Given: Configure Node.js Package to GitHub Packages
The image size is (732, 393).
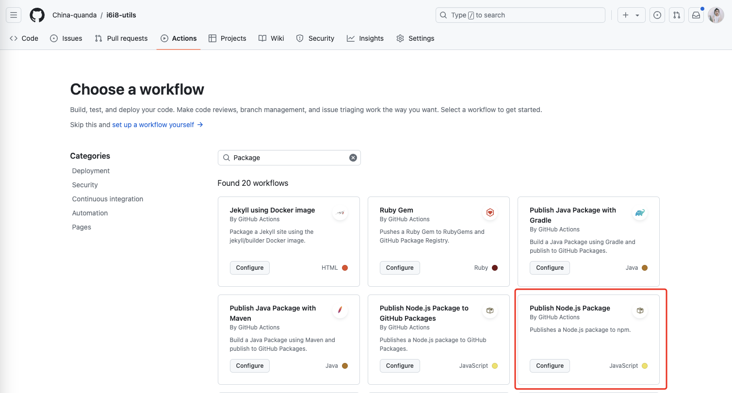Looking at the screenshot, I should tap(400, 366).
